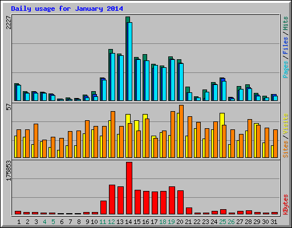Click day 13 on the date axis

point(120,222)
